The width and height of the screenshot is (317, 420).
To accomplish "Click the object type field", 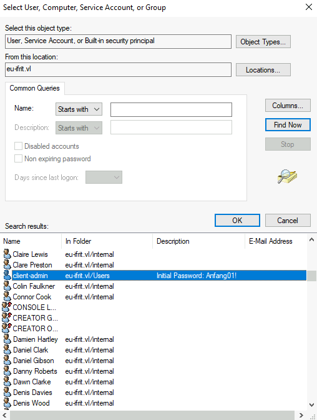I will coord(118,41).
